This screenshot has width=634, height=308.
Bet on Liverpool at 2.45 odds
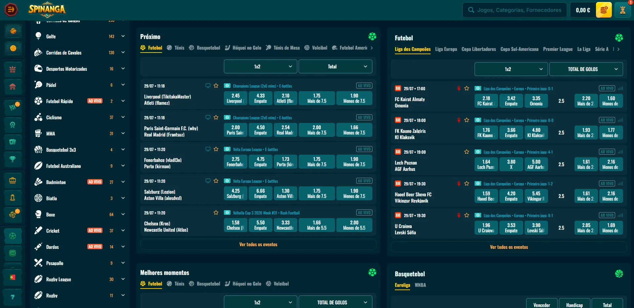pos(235,98)
